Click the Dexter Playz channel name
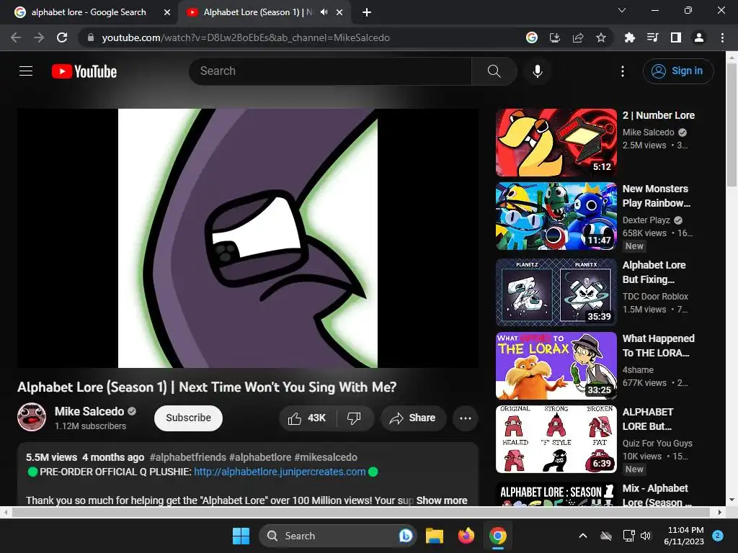The image size is (738, 553). click(646, 220)
